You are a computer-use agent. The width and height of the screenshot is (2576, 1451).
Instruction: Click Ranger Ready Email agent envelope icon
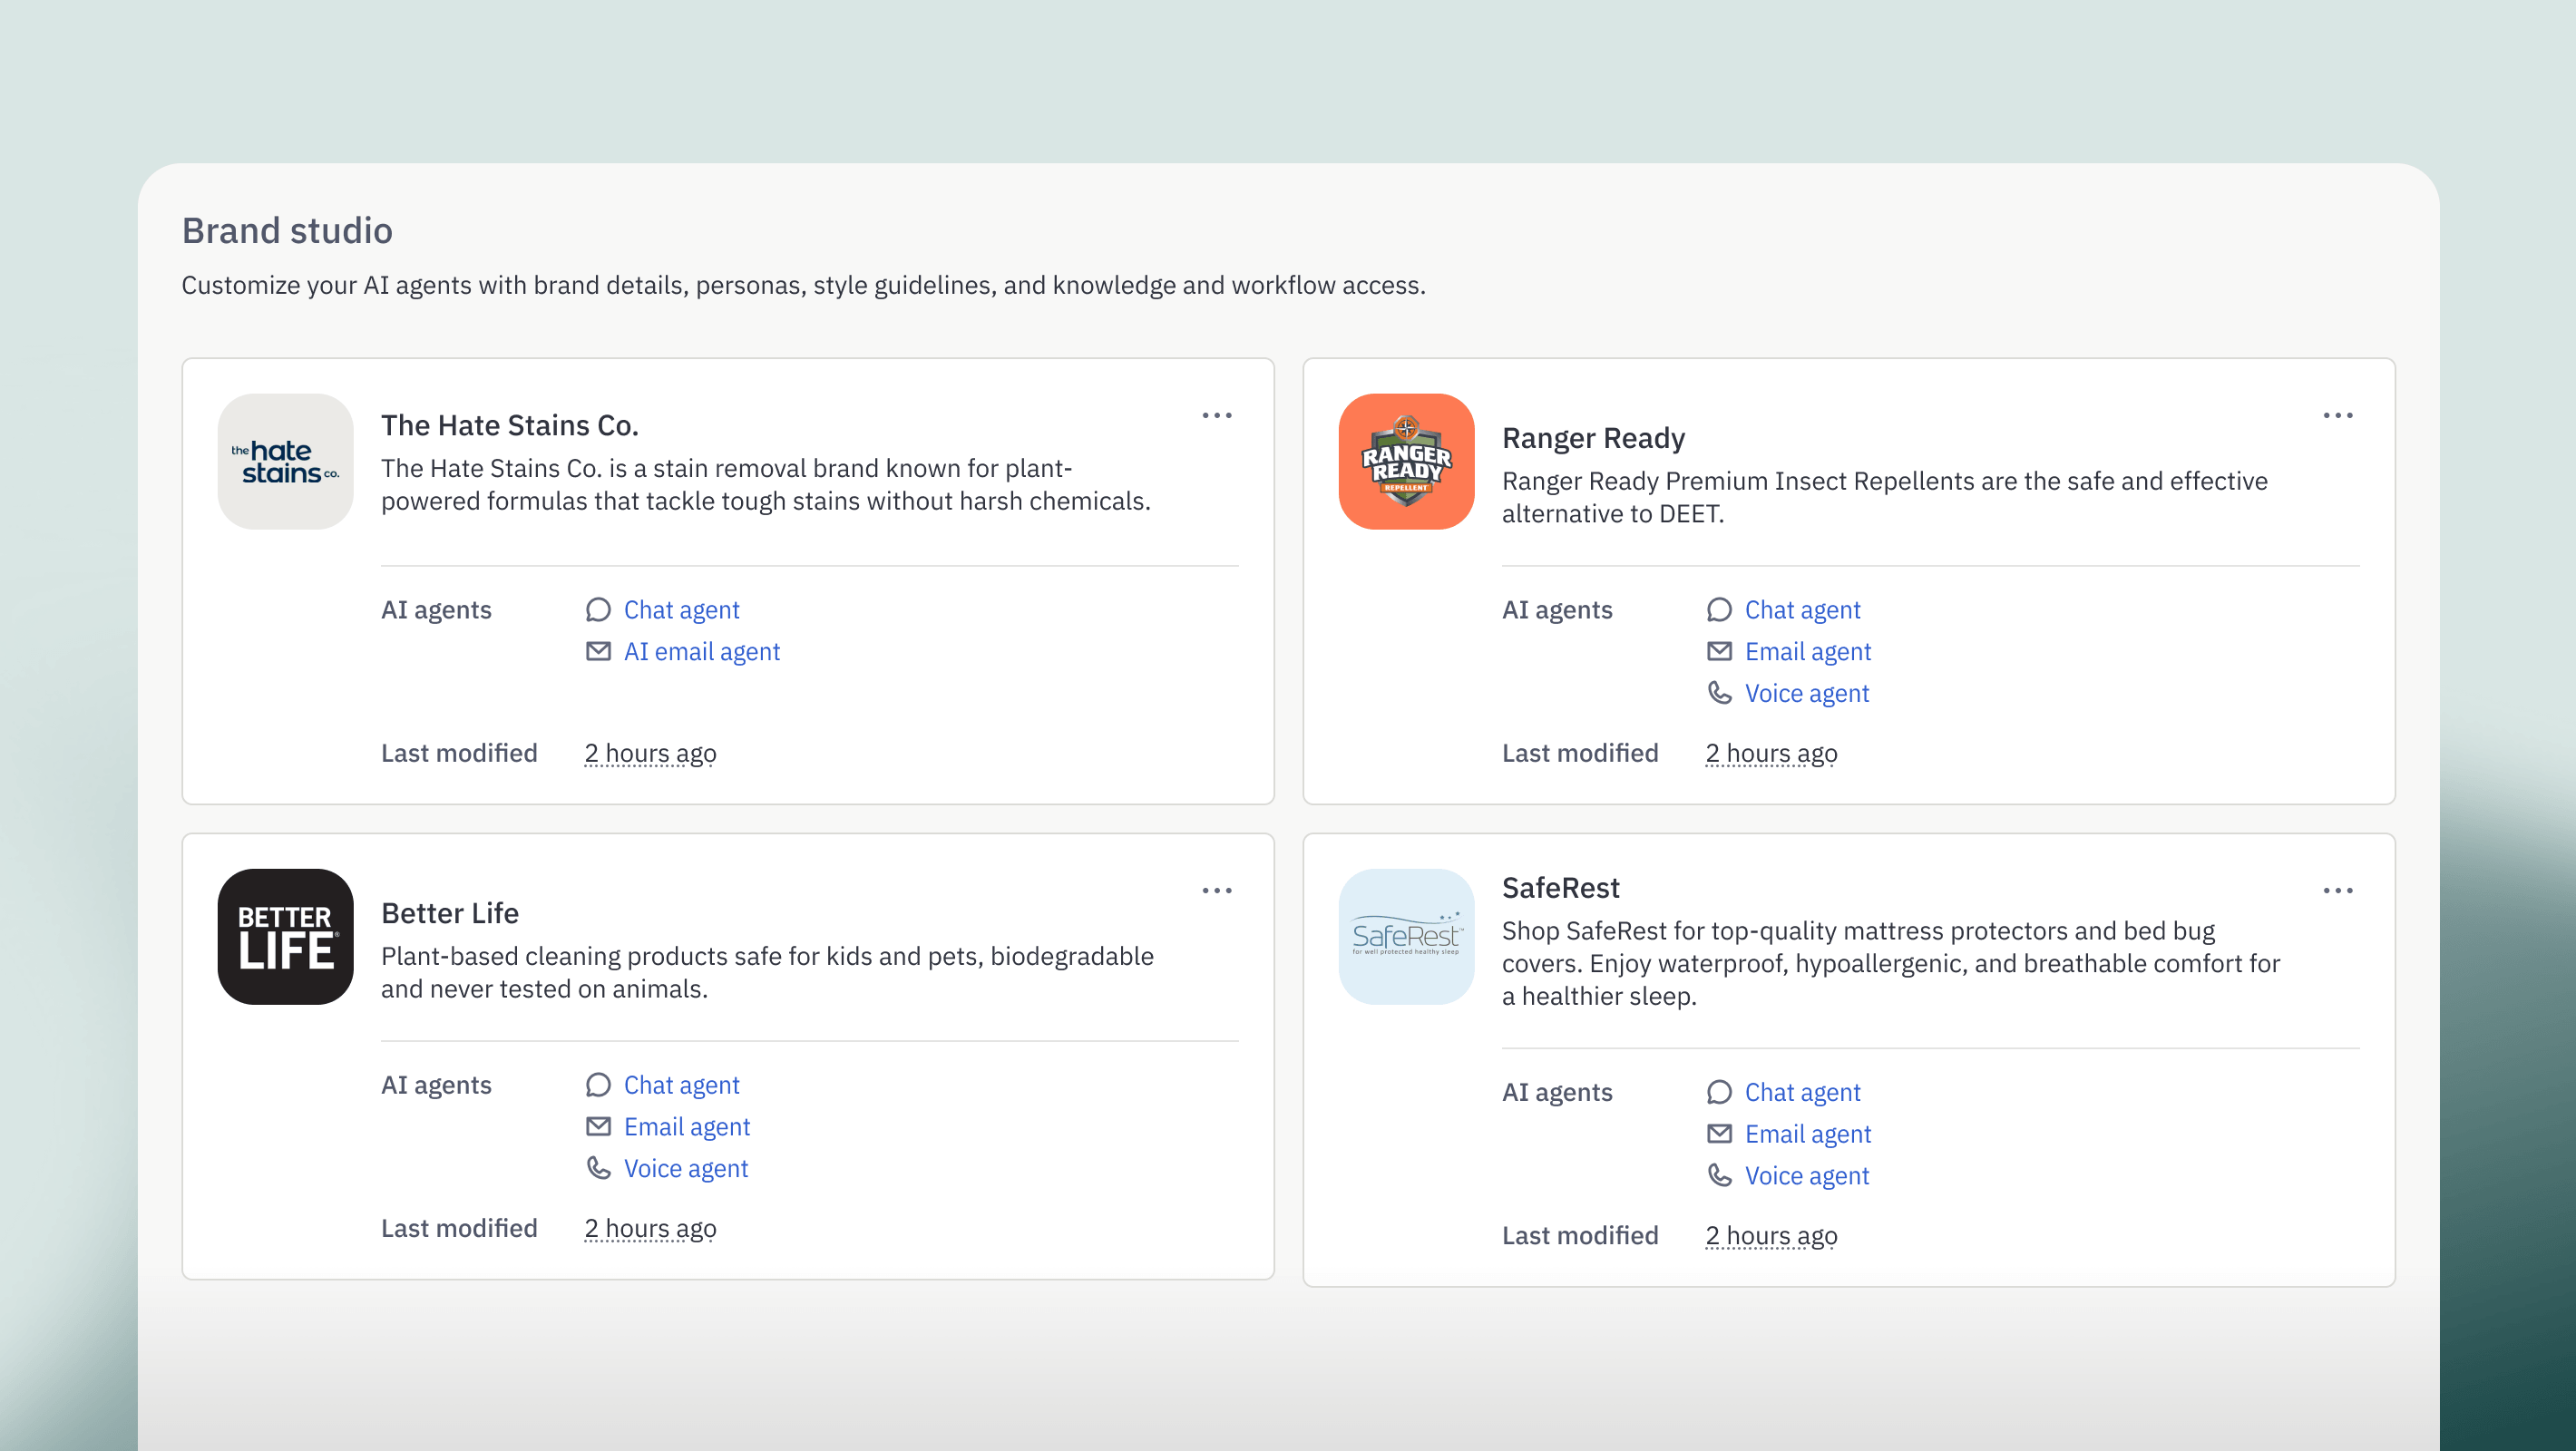[1719, 652]
